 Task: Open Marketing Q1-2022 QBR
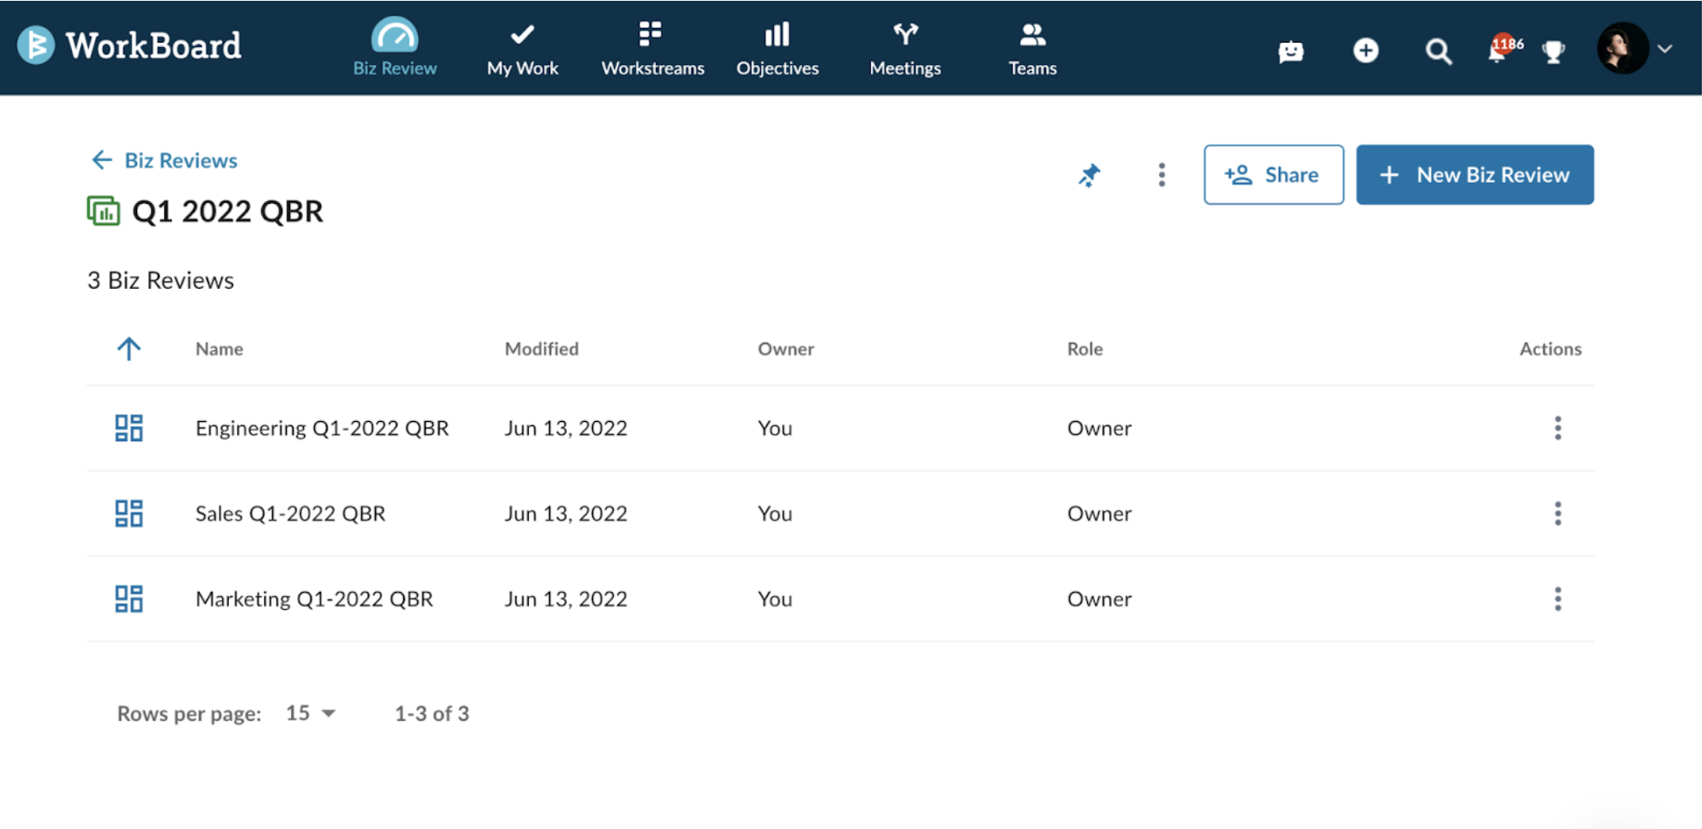tap(314, 599)
